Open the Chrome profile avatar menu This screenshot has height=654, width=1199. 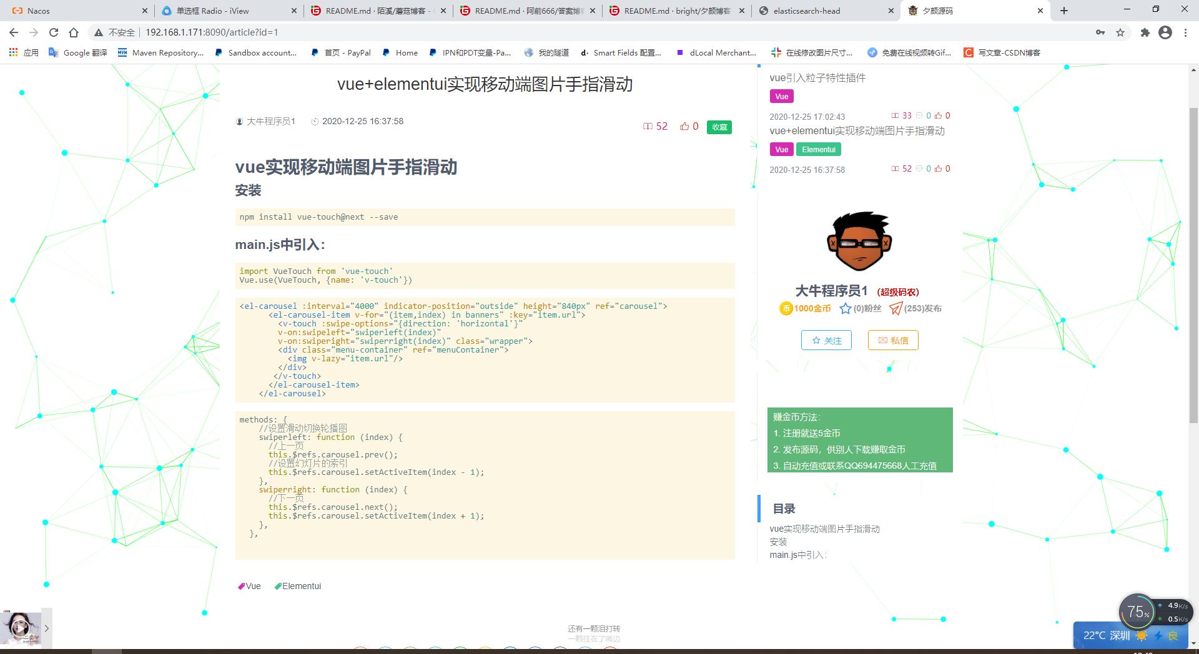1165,32
